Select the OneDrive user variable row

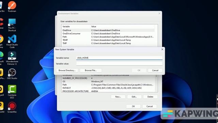(108, 30)
